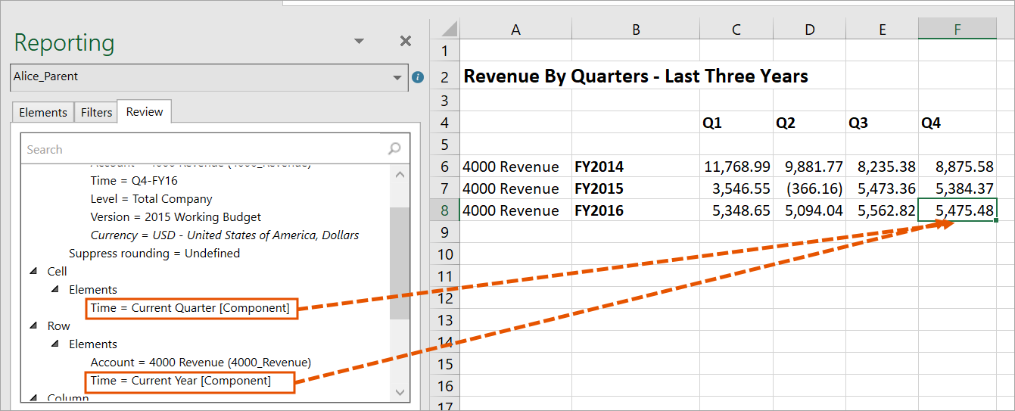Click the review tree vertical scrollbar thumb
This screenshot has width=1015, height=411.
tap(400, 265)
